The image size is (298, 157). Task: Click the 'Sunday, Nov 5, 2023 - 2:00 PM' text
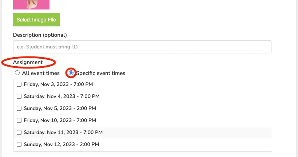click(60, 108)
